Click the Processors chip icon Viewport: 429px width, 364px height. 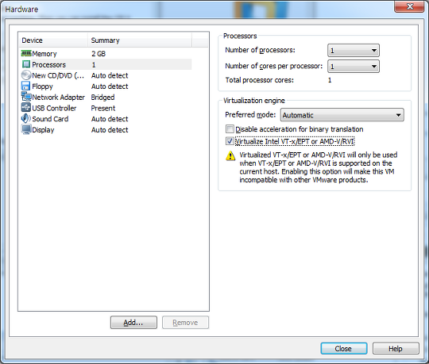[26, 64]
